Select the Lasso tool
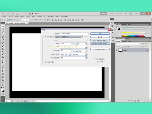Image resolution: width=152 pixels, height=114 pixels. click(3, 32)
